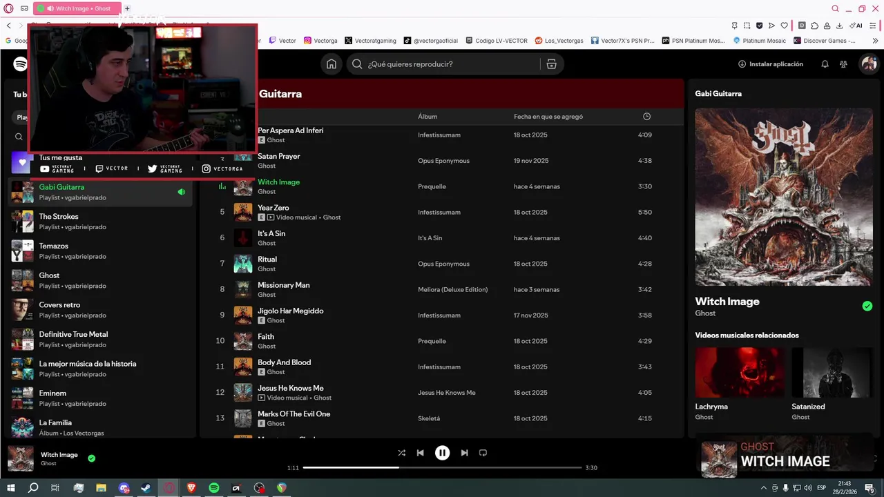This screenshot has width=884, height=497.
Task: Go to Spotify home via house icon
Action: (x=331, y=64)
